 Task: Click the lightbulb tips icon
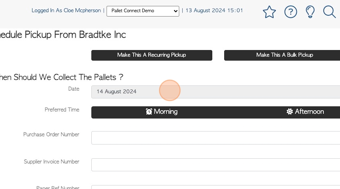click(x=310, y=12)
